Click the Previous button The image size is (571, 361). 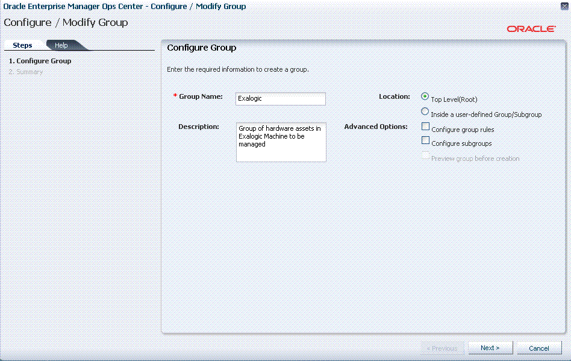tap(442, 348)
